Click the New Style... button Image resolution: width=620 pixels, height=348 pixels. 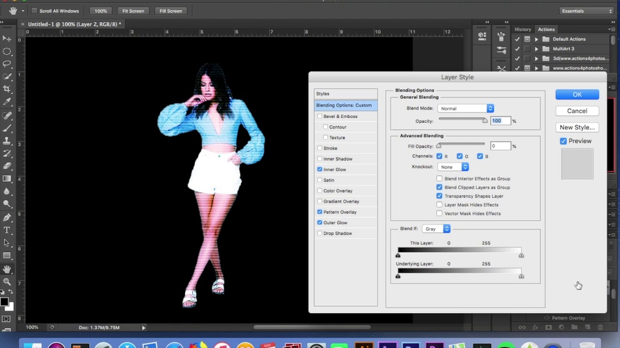577,128
